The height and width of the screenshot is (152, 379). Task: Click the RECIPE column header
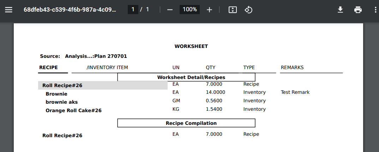click(x=49, y=67)
